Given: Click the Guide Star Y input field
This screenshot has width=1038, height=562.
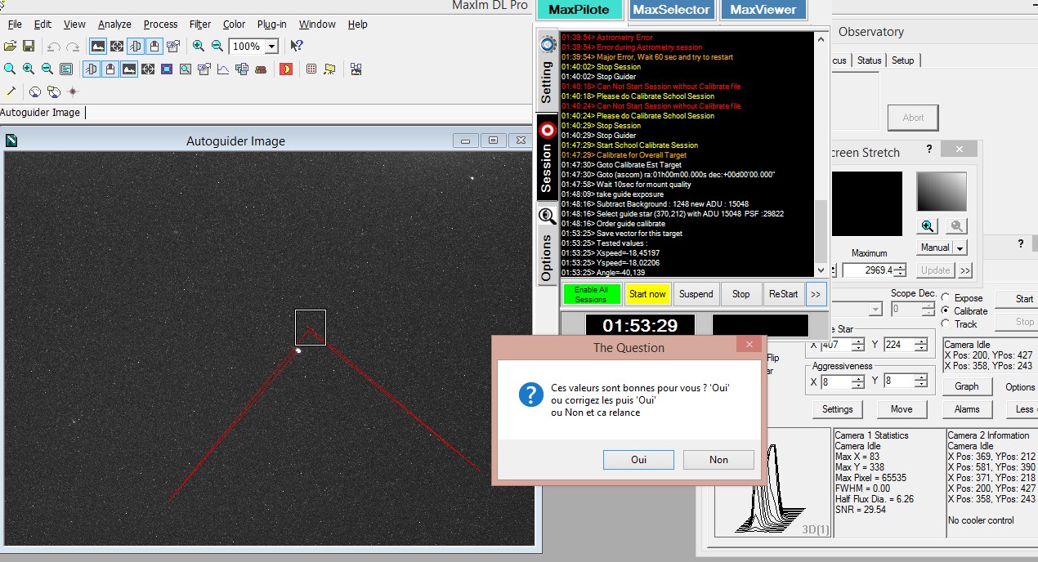Looking at the screenshot, I should point(897,345).
